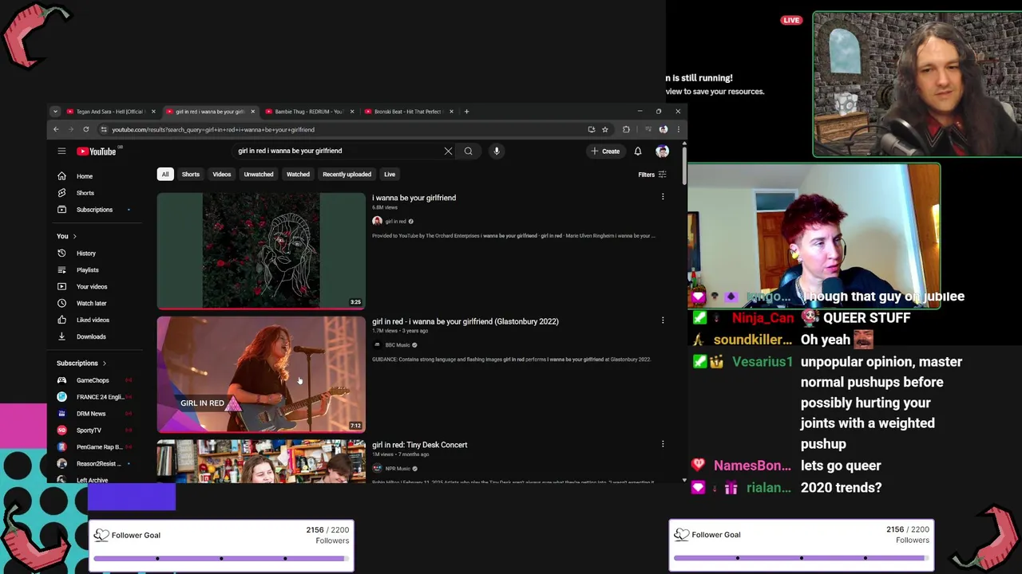Open Watch later in the sidebar
Image resolution: width=1022 pixels, height=574 pixels.
tap(91, 304)
